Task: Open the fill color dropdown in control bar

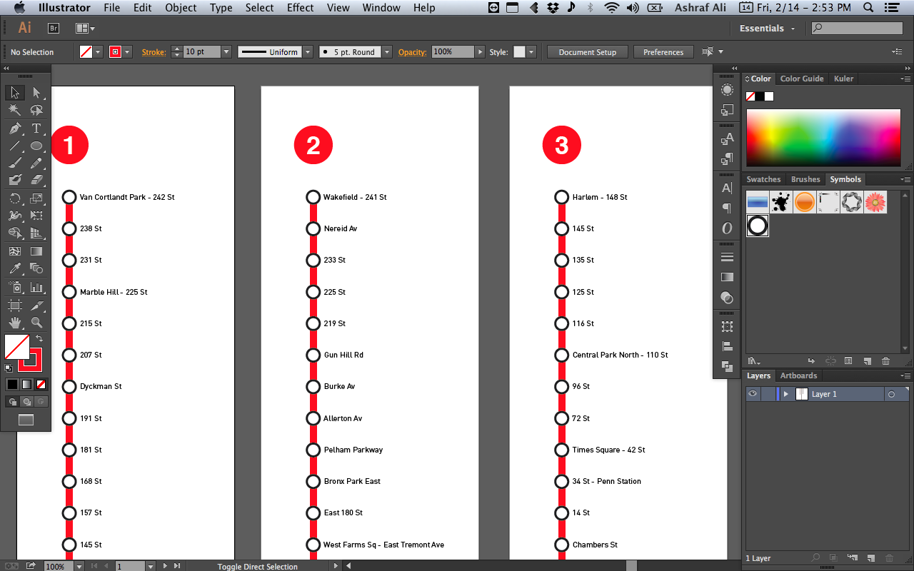Action: pyautogui.click(x=99, y=52)
